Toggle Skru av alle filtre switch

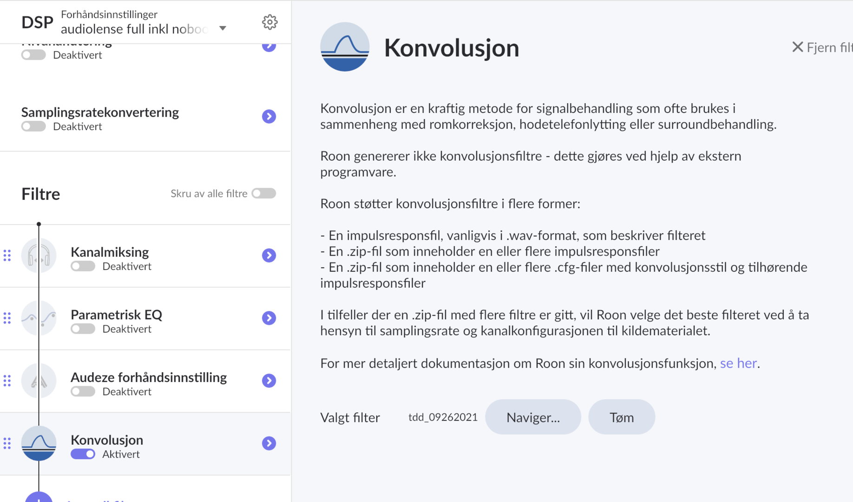point(264,193)
